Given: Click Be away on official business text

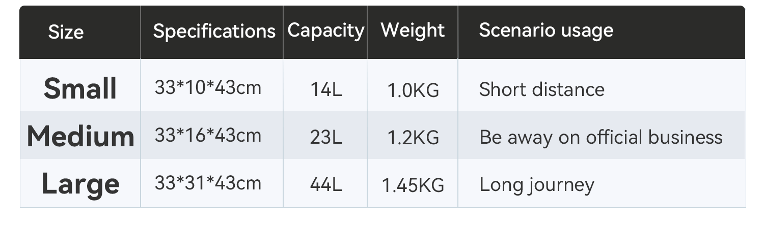Looking at the screenshot, I should click(x=601, y=137).
